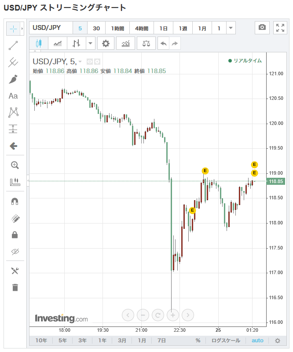Set the date range to 7日
Image resolution: width=293 pixels, height=352 pixels.
(161, 340)
